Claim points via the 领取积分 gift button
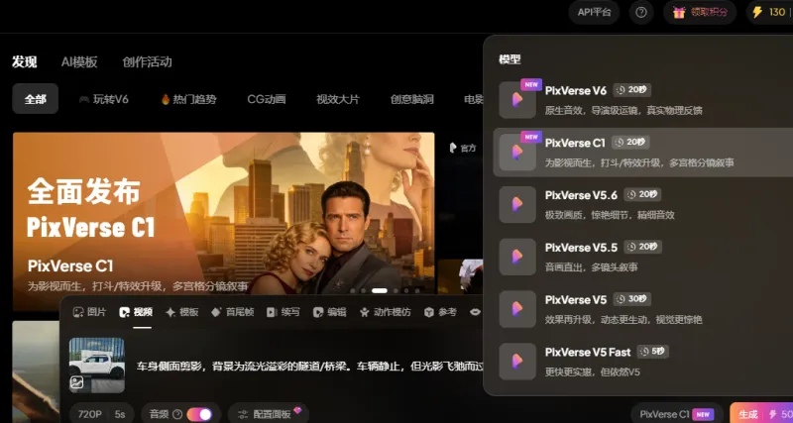This screenshot has width=793, height=423. pos(700,12)
